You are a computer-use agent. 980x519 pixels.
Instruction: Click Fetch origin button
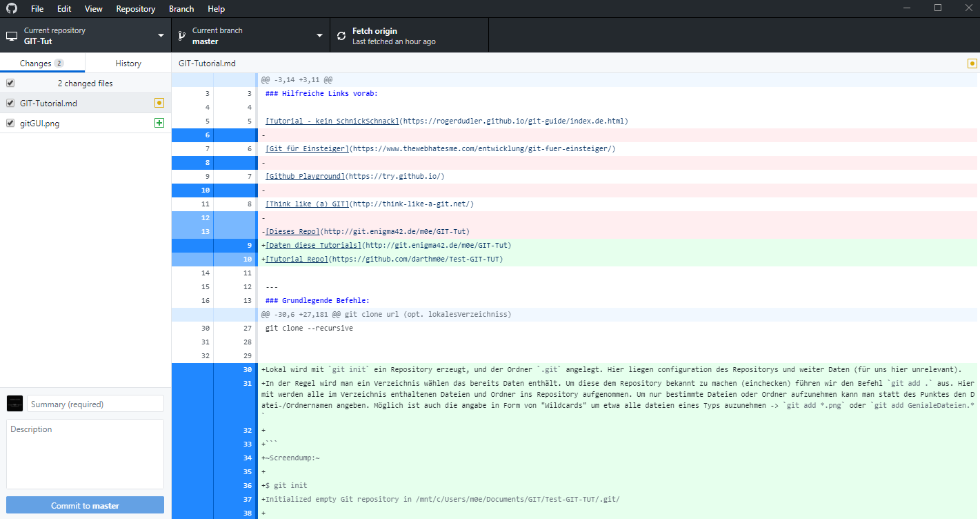point(410,36)
